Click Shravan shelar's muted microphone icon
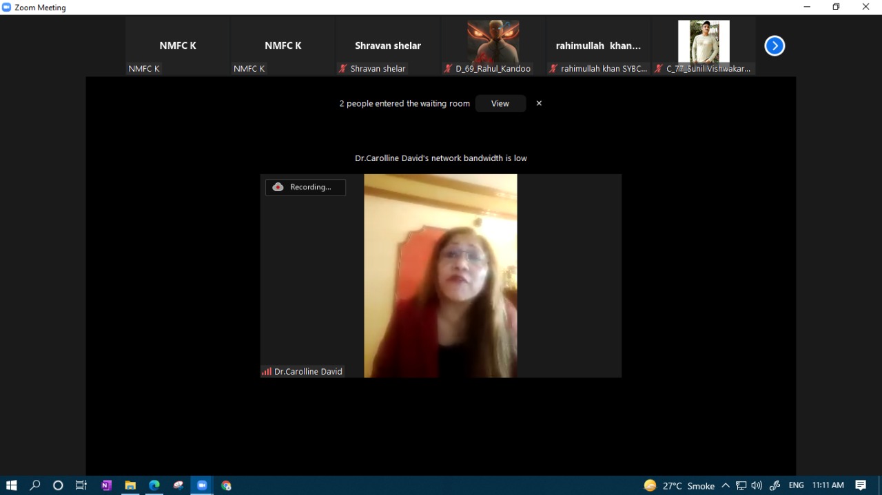 [x=342, y=69]
